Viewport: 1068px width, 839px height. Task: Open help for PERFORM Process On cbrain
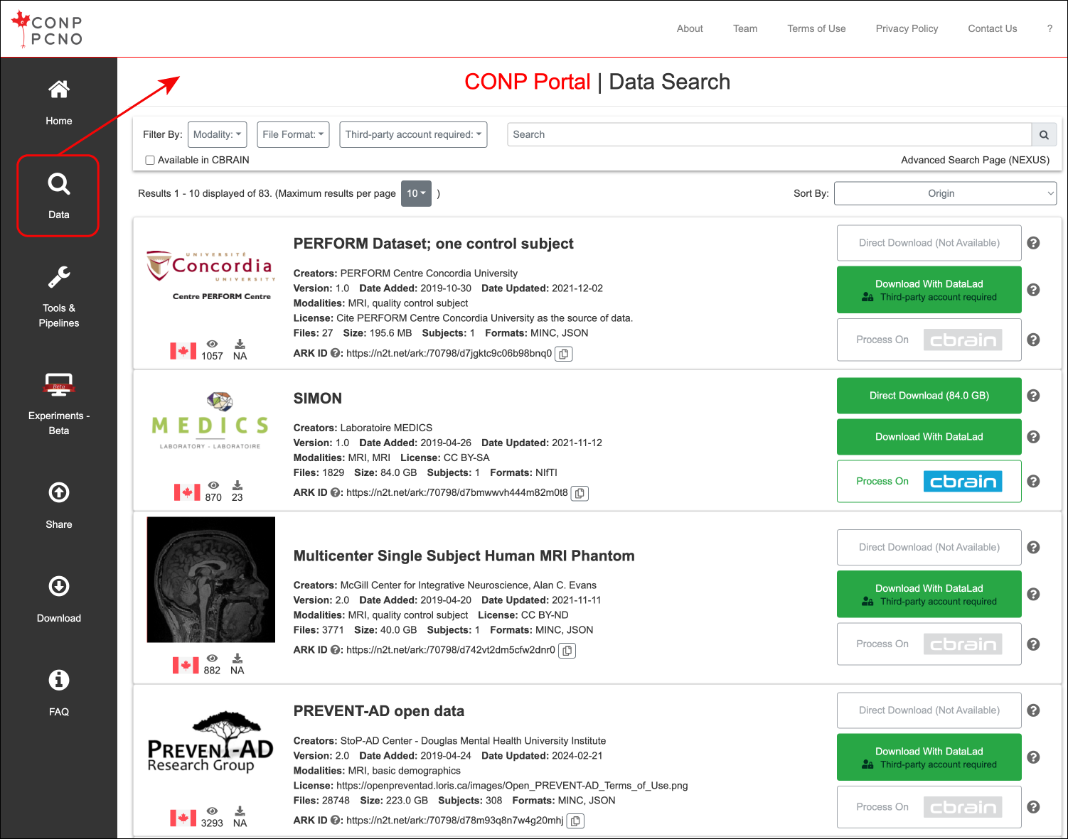coord(1034,340)
